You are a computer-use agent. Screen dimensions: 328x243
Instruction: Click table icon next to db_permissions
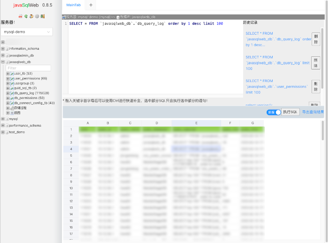click(12, 98)
